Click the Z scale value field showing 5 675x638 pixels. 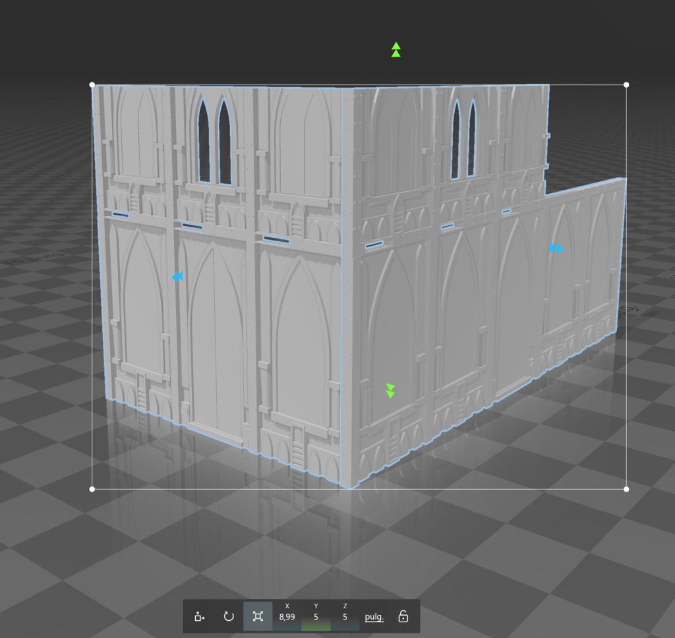coord(344,616)
